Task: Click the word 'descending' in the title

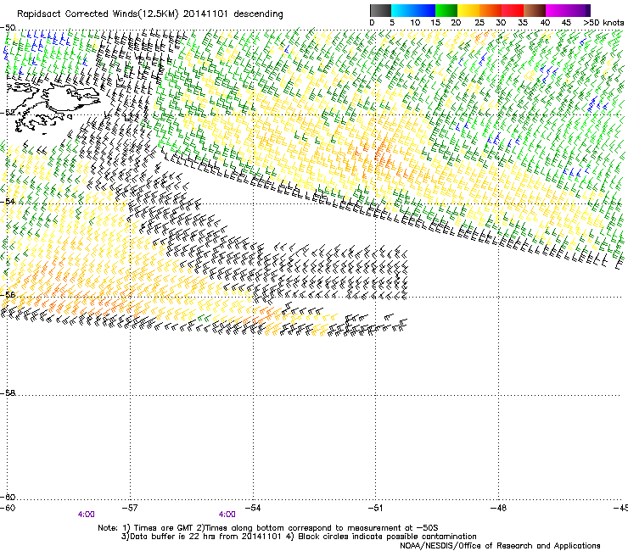Action: click(258, 14)
